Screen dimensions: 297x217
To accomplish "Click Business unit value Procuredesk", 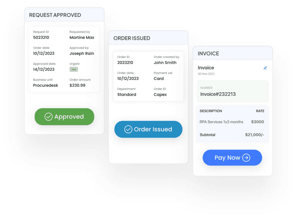I will (x=46, y=85).
